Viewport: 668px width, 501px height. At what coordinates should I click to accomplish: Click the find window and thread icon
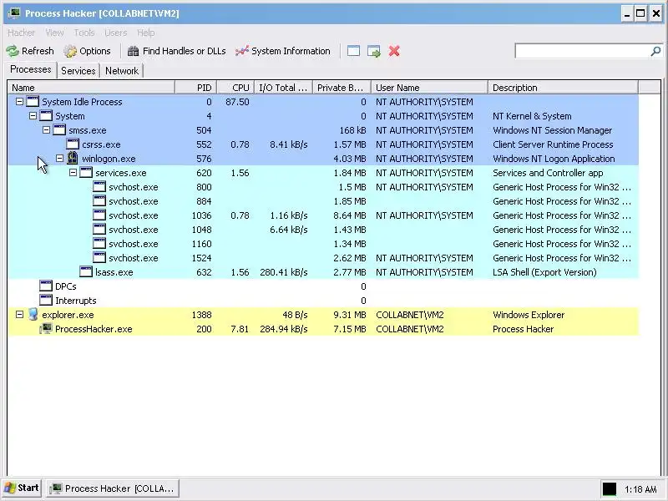[373, 51]
